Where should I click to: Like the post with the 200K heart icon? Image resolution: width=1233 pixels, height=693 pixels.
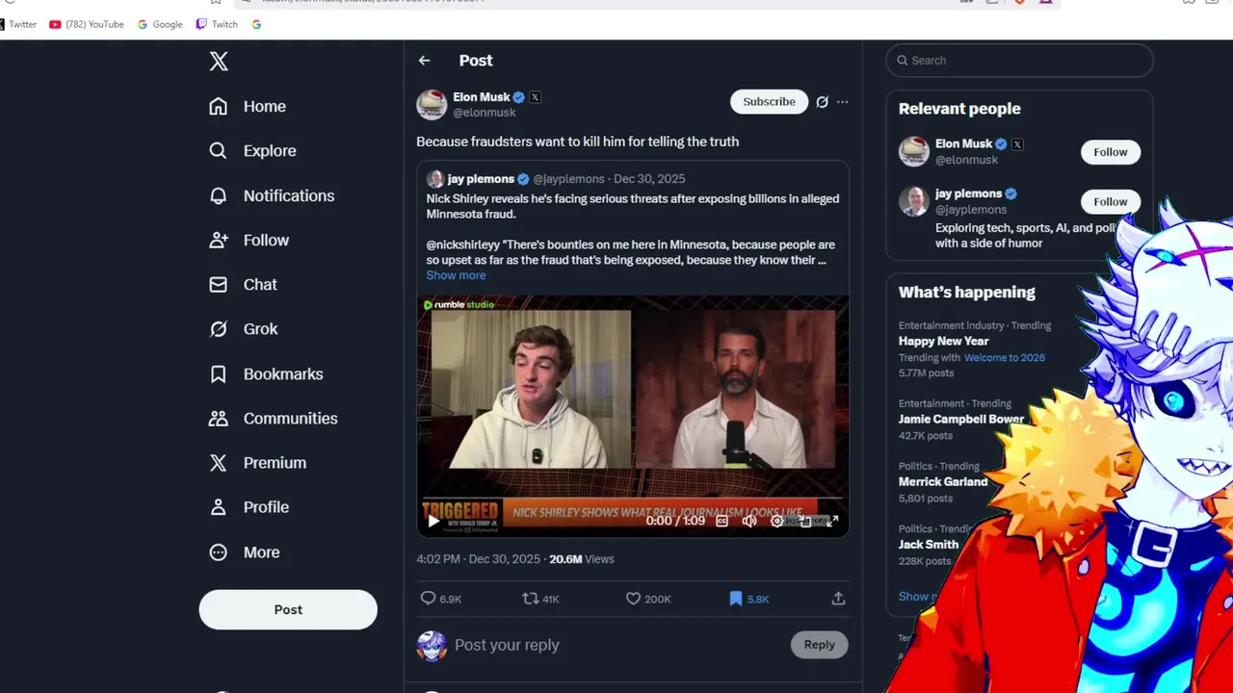coord(647,599)
